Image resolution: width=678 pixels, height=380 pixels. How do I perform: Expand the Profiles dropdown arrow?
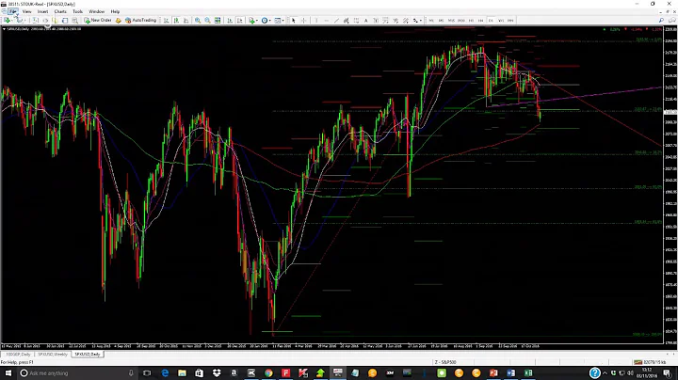(x=24, y=21)
